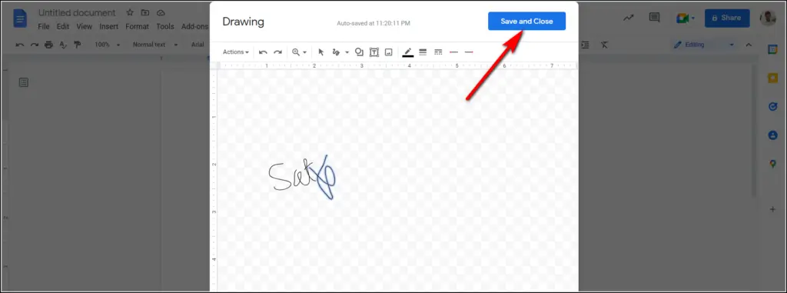The image size is (787, 293).
Task: Click Save and Close button
Action: [x=526, y=21]
